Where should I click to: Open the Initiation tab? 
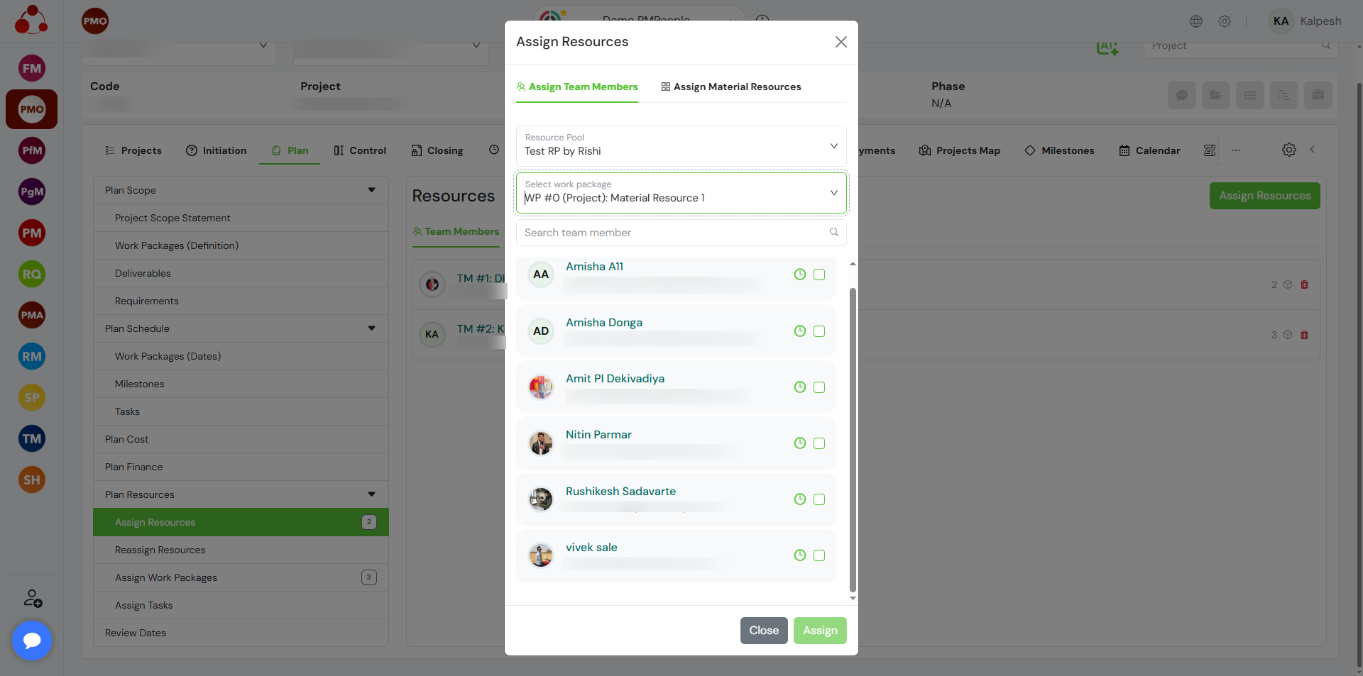click(x=217, y=150)
